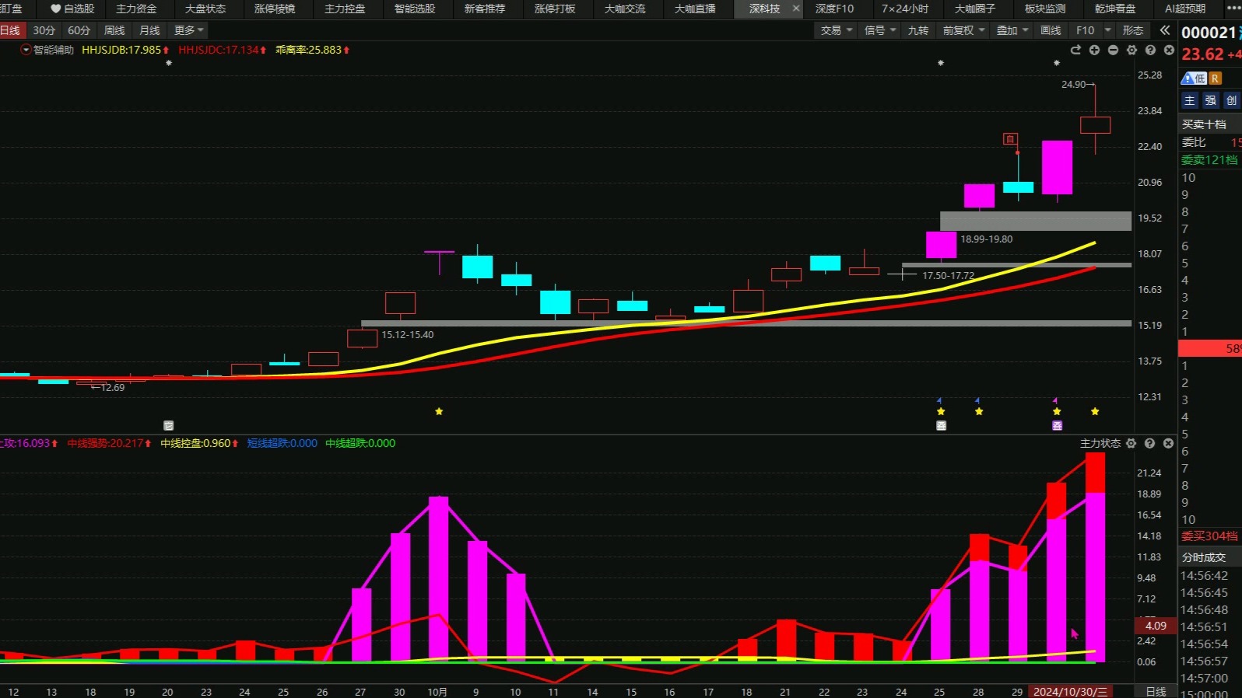The height and width of the screenshot is (698, 1242).
Task: Close the 深科技 tab
Action: point(796,9)
